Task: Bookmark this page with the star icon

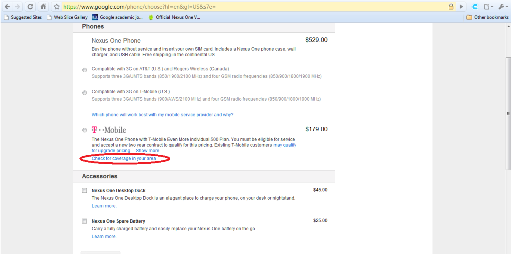Action: [57, 7]
